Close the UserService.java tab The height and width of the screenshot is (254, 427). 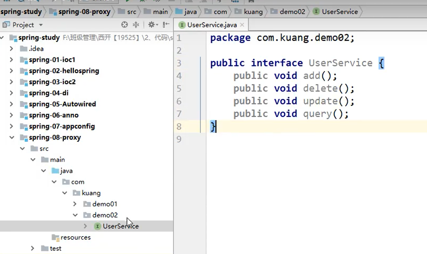(x=242, y=25)
